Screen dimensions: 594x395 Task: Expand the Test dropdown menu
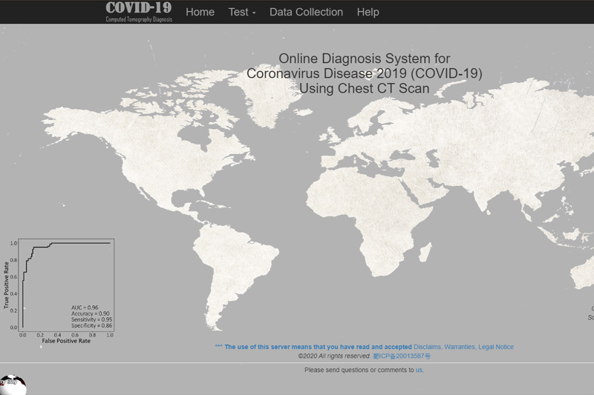click(242, 12)
